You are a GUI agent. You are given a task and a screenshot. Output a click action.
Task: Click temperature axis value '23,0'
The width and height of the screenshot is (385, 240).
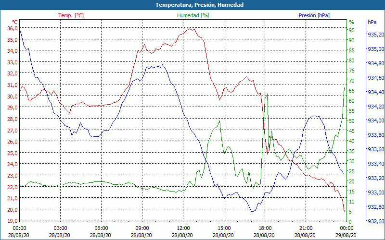point(13,176)
